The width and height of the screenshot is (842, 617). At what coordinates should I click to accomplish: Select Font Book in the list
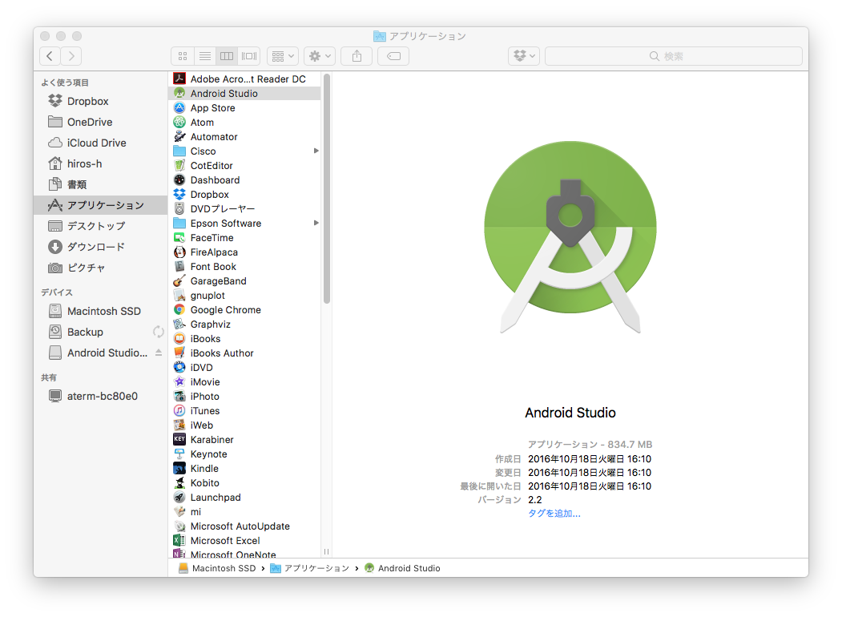click(245, 267)
